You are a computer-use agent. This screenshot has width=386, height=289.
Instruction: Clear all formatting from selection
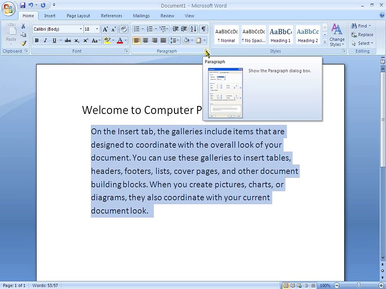(123, 29)
